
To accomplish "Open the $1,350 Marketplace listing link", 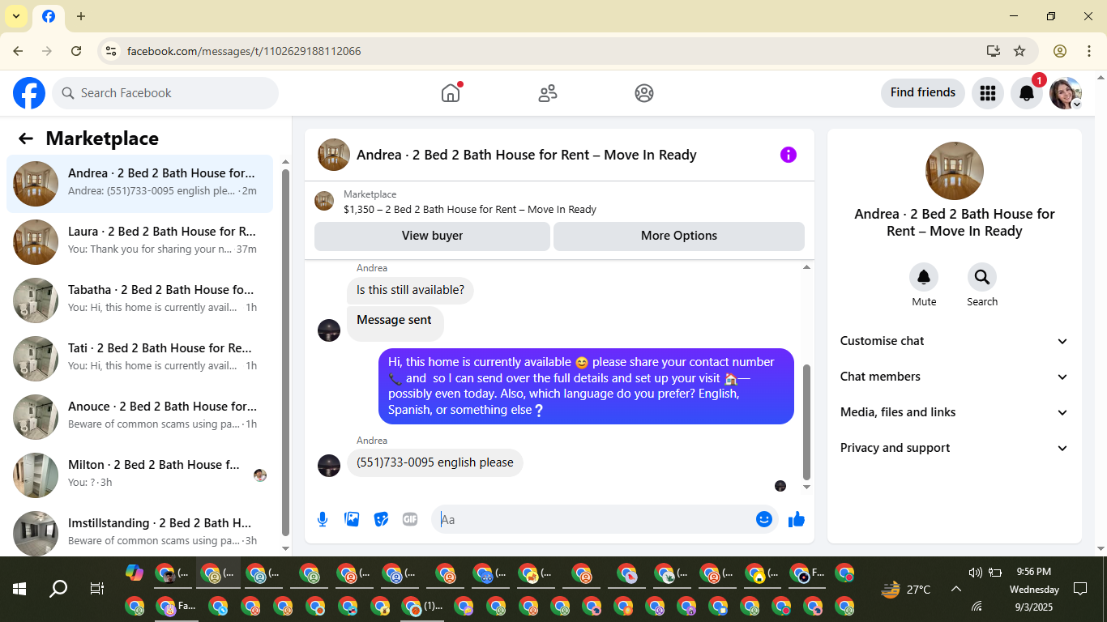I will tap(470, 209).
